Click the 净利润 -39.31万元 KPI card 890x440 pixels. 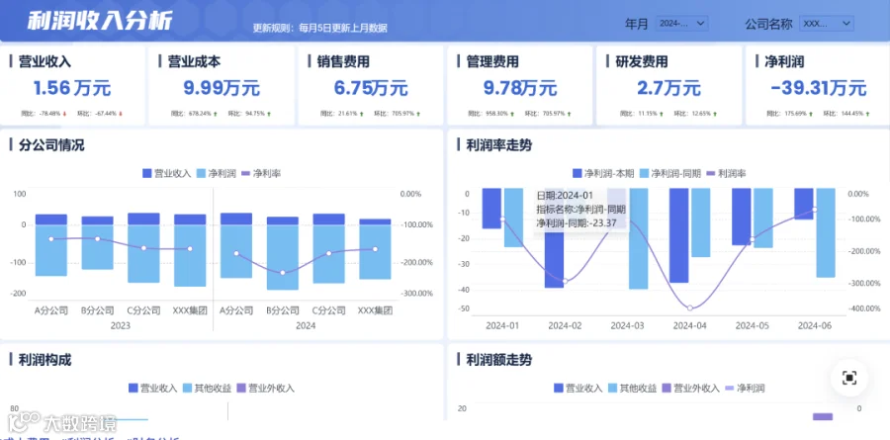tap(817, 86)
